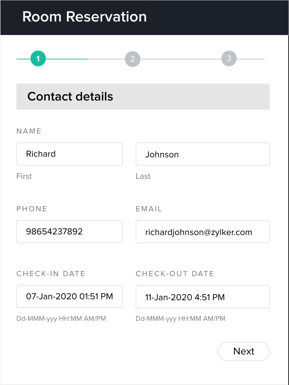This screenshot has height=385, width=289.
Task: Click the step 1 circle indicator
Action: tap(38, 59)
